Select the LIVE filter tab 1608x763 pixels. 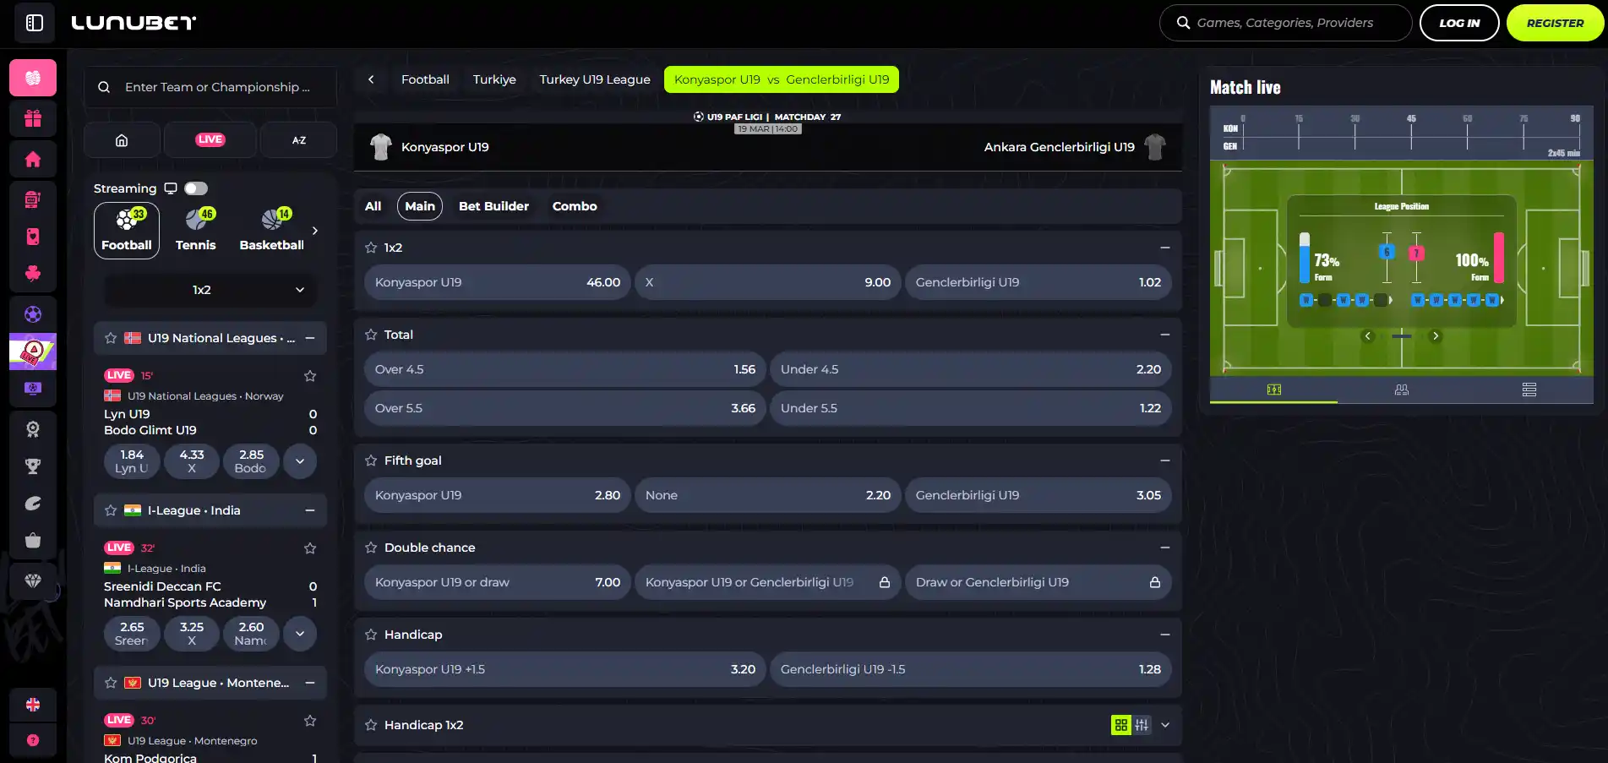[x=210, y=140]
